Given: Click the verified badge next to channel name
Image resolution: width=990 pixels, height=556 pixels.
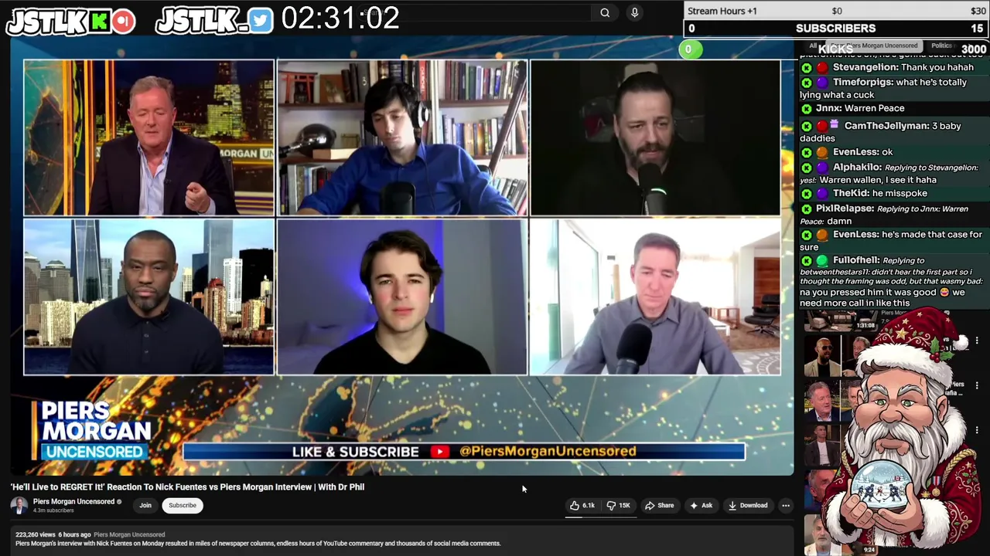Looking at the screenshot, I should (x=119, y=502).
